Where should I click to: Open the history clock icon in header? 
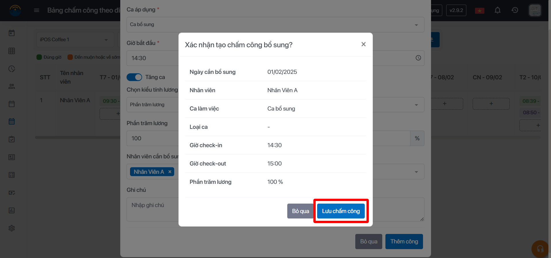(515, 11)
